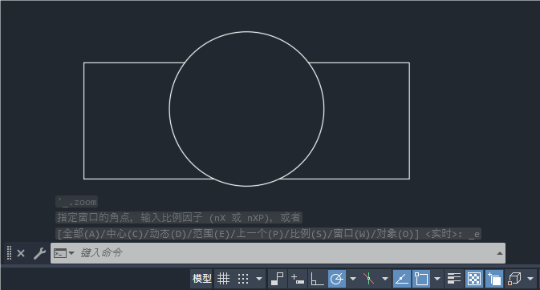Image resolution: width=540 pixels, height=290 pixels.
Task: Open object snap options dropdown
Action: 437,278
